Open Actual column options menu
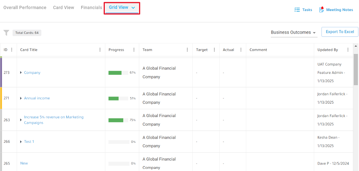 click(241, 50)
